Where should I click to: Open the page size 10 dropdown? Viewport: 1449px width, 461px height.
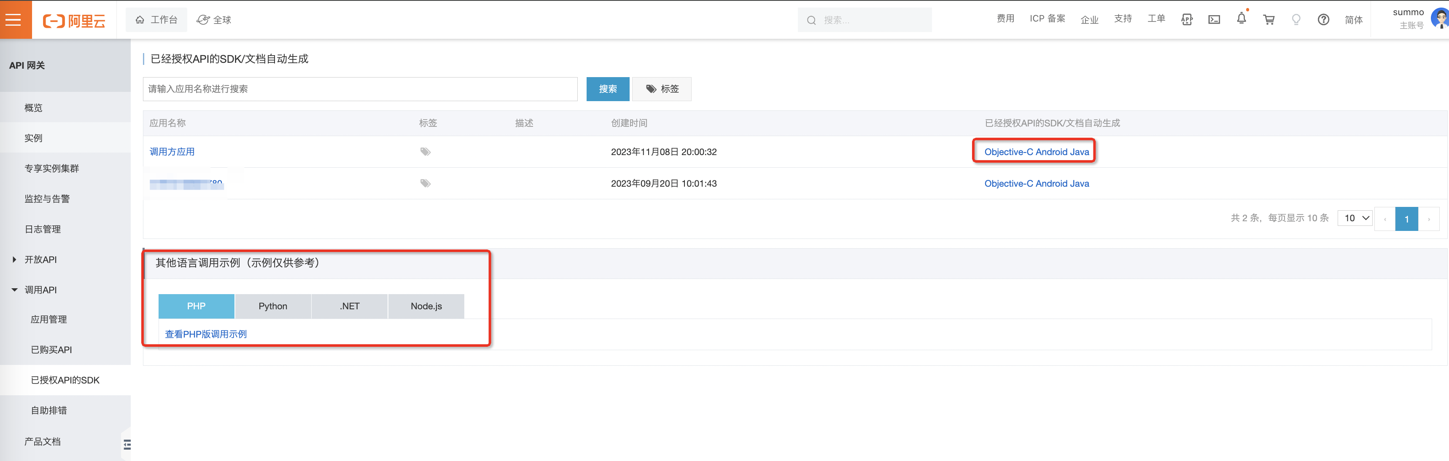[1356, 218]
